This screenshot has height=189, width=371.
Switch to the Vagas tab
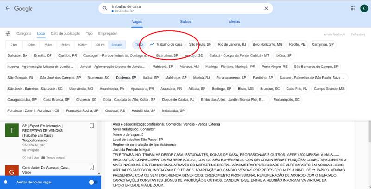click(x=137, y=22)
